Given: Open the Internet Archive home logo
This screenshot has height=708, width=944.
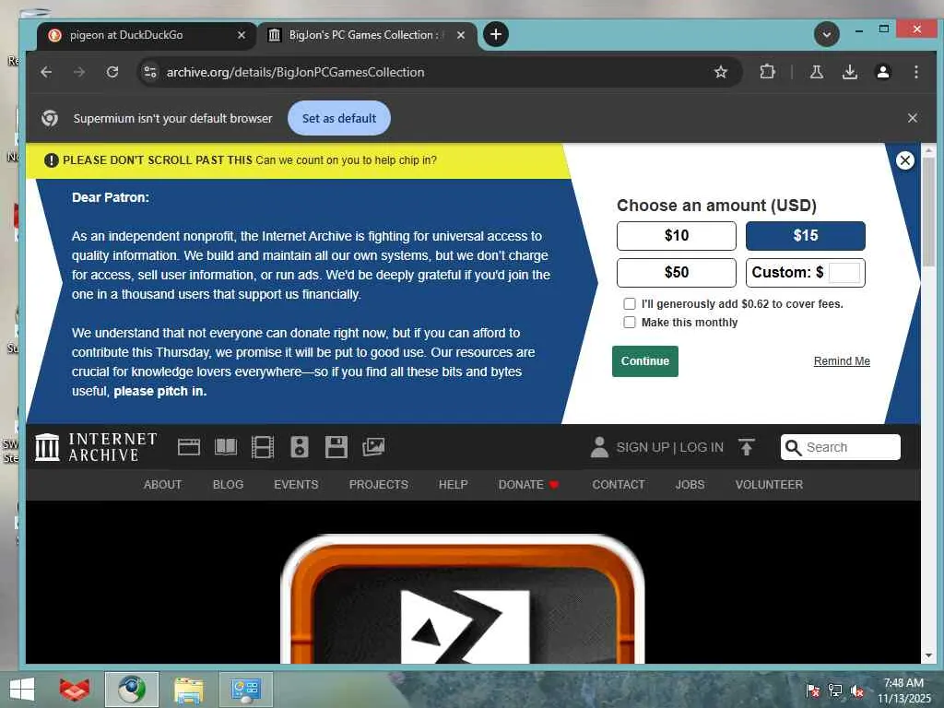Looking at the screenshot, I should tap(96, 447).
